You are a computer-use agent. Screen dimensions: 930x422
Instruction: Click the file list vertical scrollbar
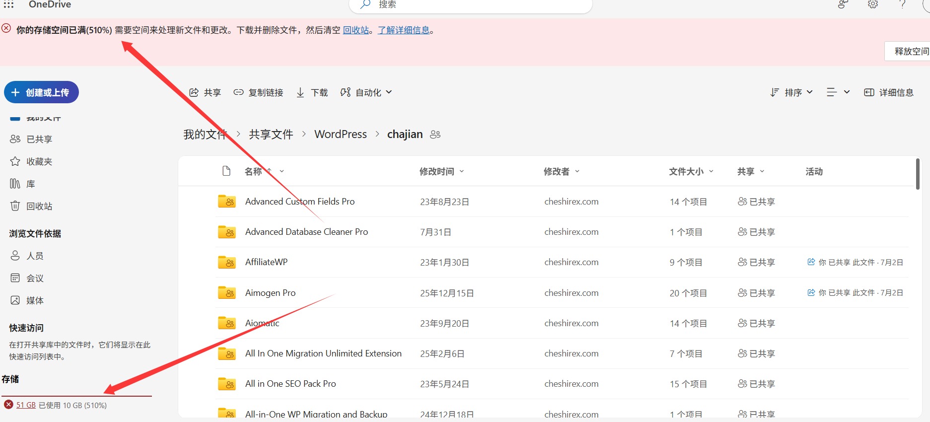[918, 174]
